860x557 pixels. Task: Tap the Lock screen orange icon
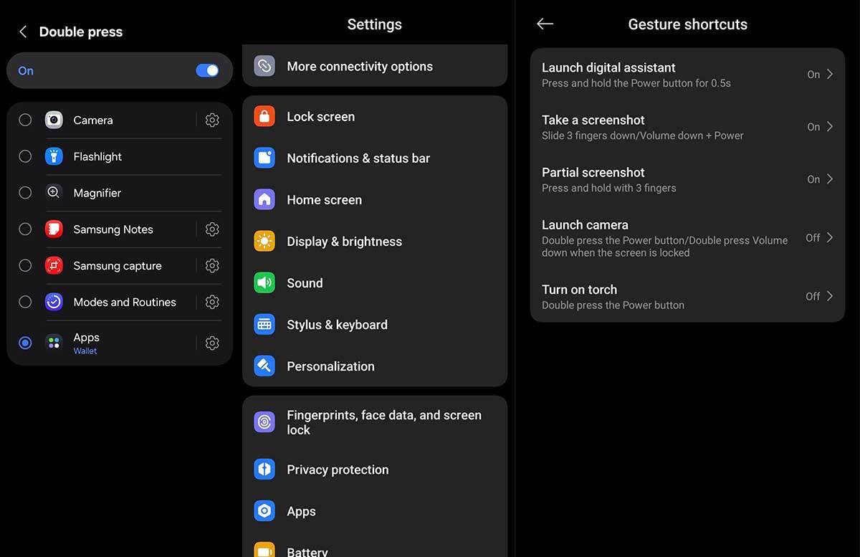pos(264,117)
